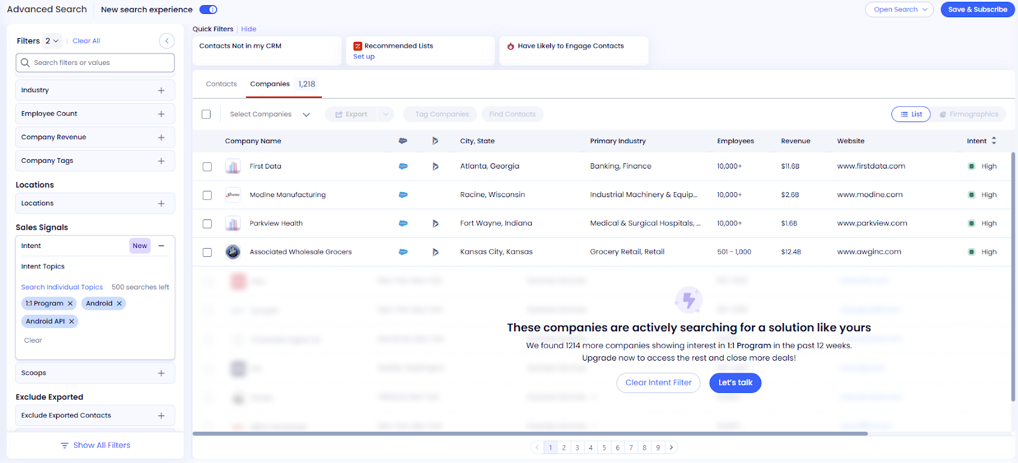Open the Open Search dropdown
Image resolution: width=1018 pixels, height=463 pixels.
point(900,10)
